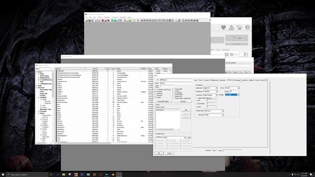Toggle Is CharGen Face Preset checkbox
The width and height of the screenshot is (315, 177).
click(156, 89)
